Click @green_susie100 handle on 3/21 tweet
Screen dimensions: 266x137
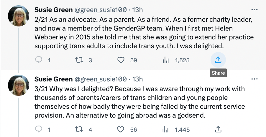click(x=101, y=79)
